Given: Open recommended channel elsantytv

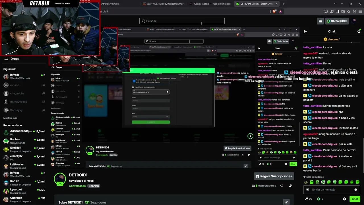Looking at the screenshot, I should coord(24,157).
